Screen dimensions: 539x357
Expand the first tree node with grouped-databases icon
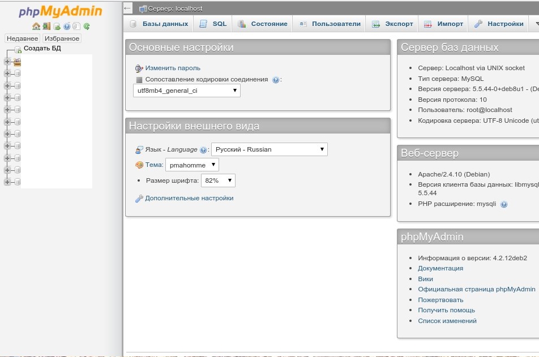[7, 62]
